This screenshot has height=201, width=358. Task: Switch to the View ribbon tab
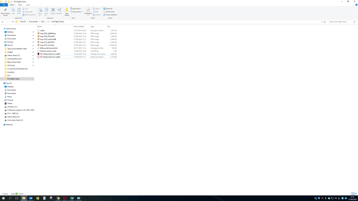(x=28, y=5)
